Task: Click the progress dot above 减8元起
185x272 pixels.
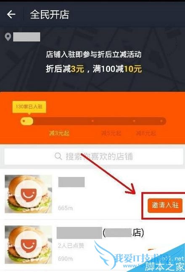Action: click(134, 121)
